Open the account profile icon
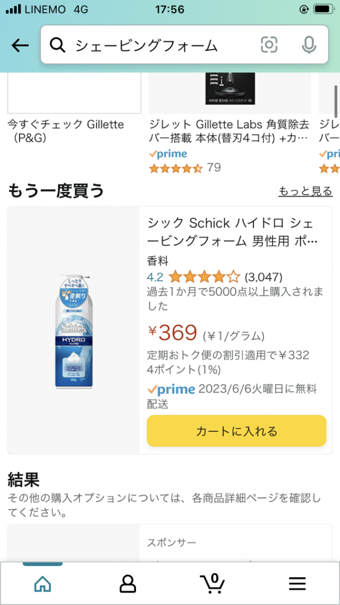The height and width of the screenshot is (605, 340). (x=127, y=584)
